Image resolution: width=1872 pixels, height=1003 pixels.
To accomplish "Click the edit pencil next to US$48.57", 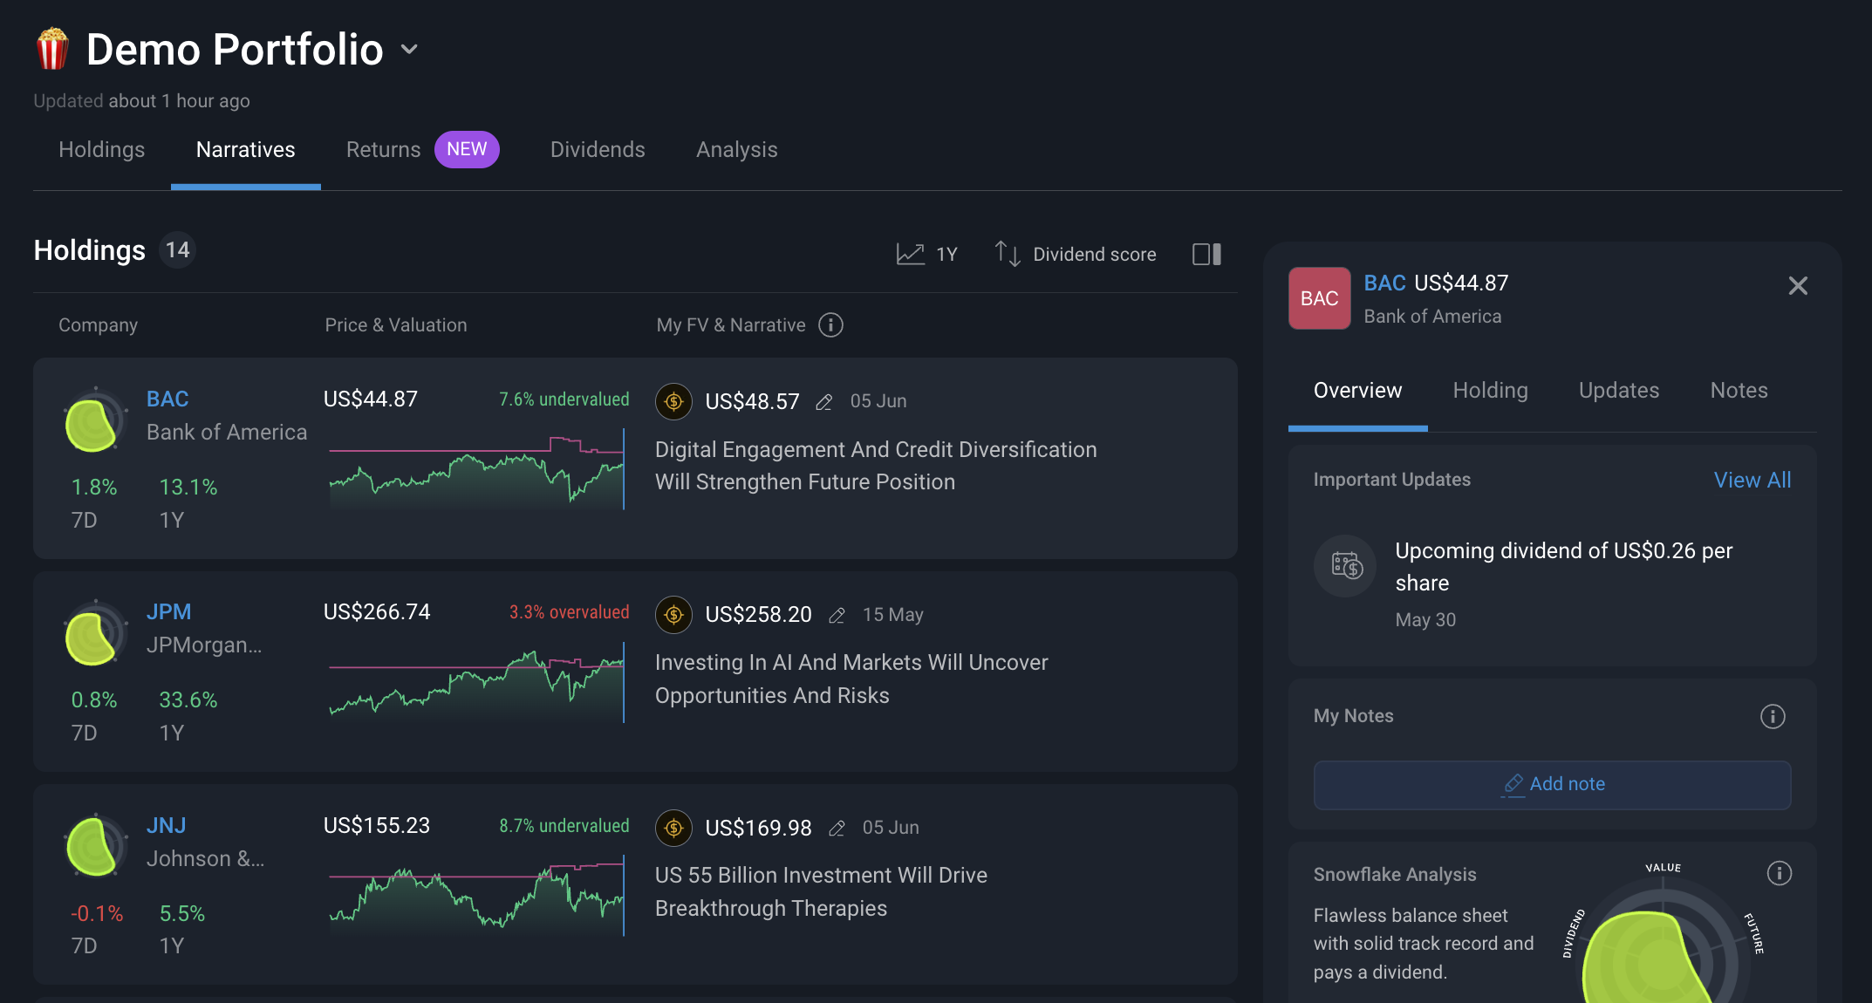I will click(823, 402).
